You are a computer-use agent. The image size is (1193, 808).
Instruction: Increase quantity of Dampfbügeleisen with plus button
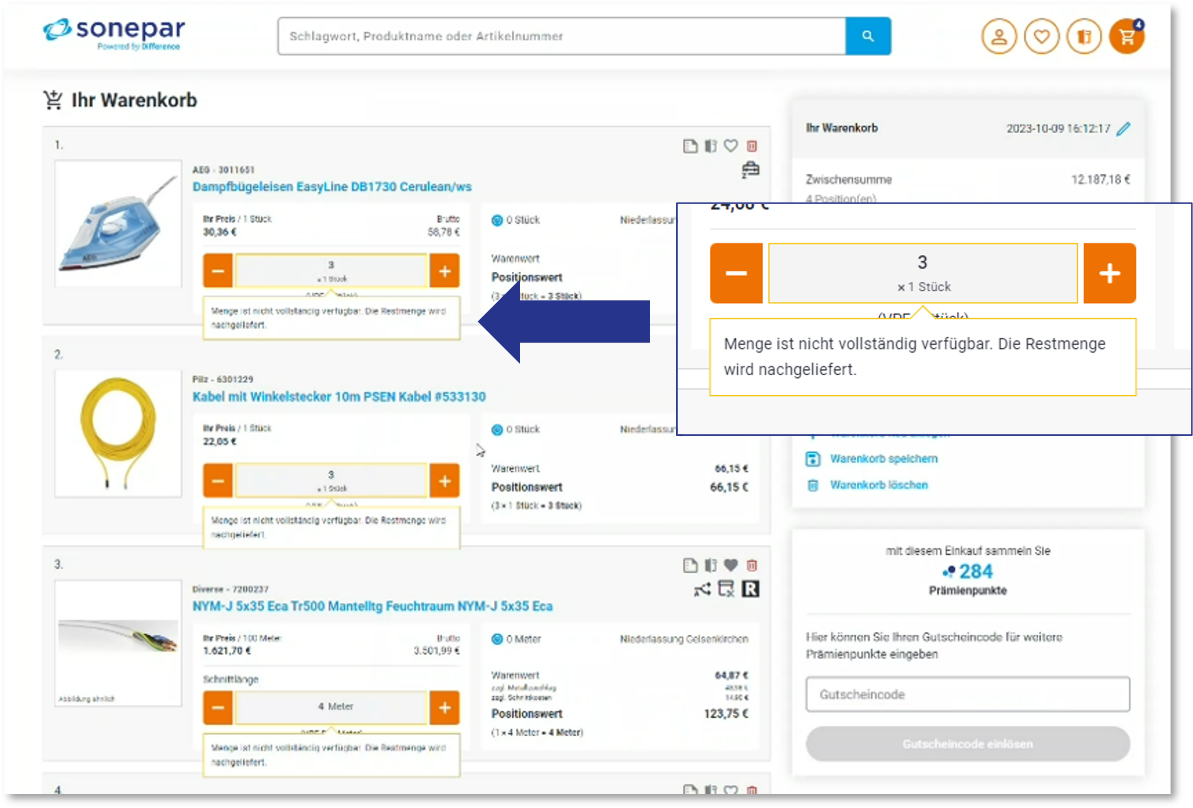[x=445, y=271]
